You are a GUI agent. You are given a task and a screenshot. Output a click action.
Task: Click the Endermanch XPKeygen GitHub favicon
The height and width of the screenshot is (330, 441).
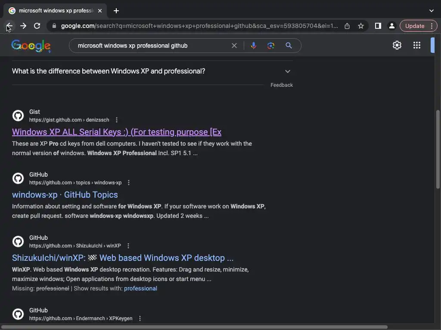[18, 314]
